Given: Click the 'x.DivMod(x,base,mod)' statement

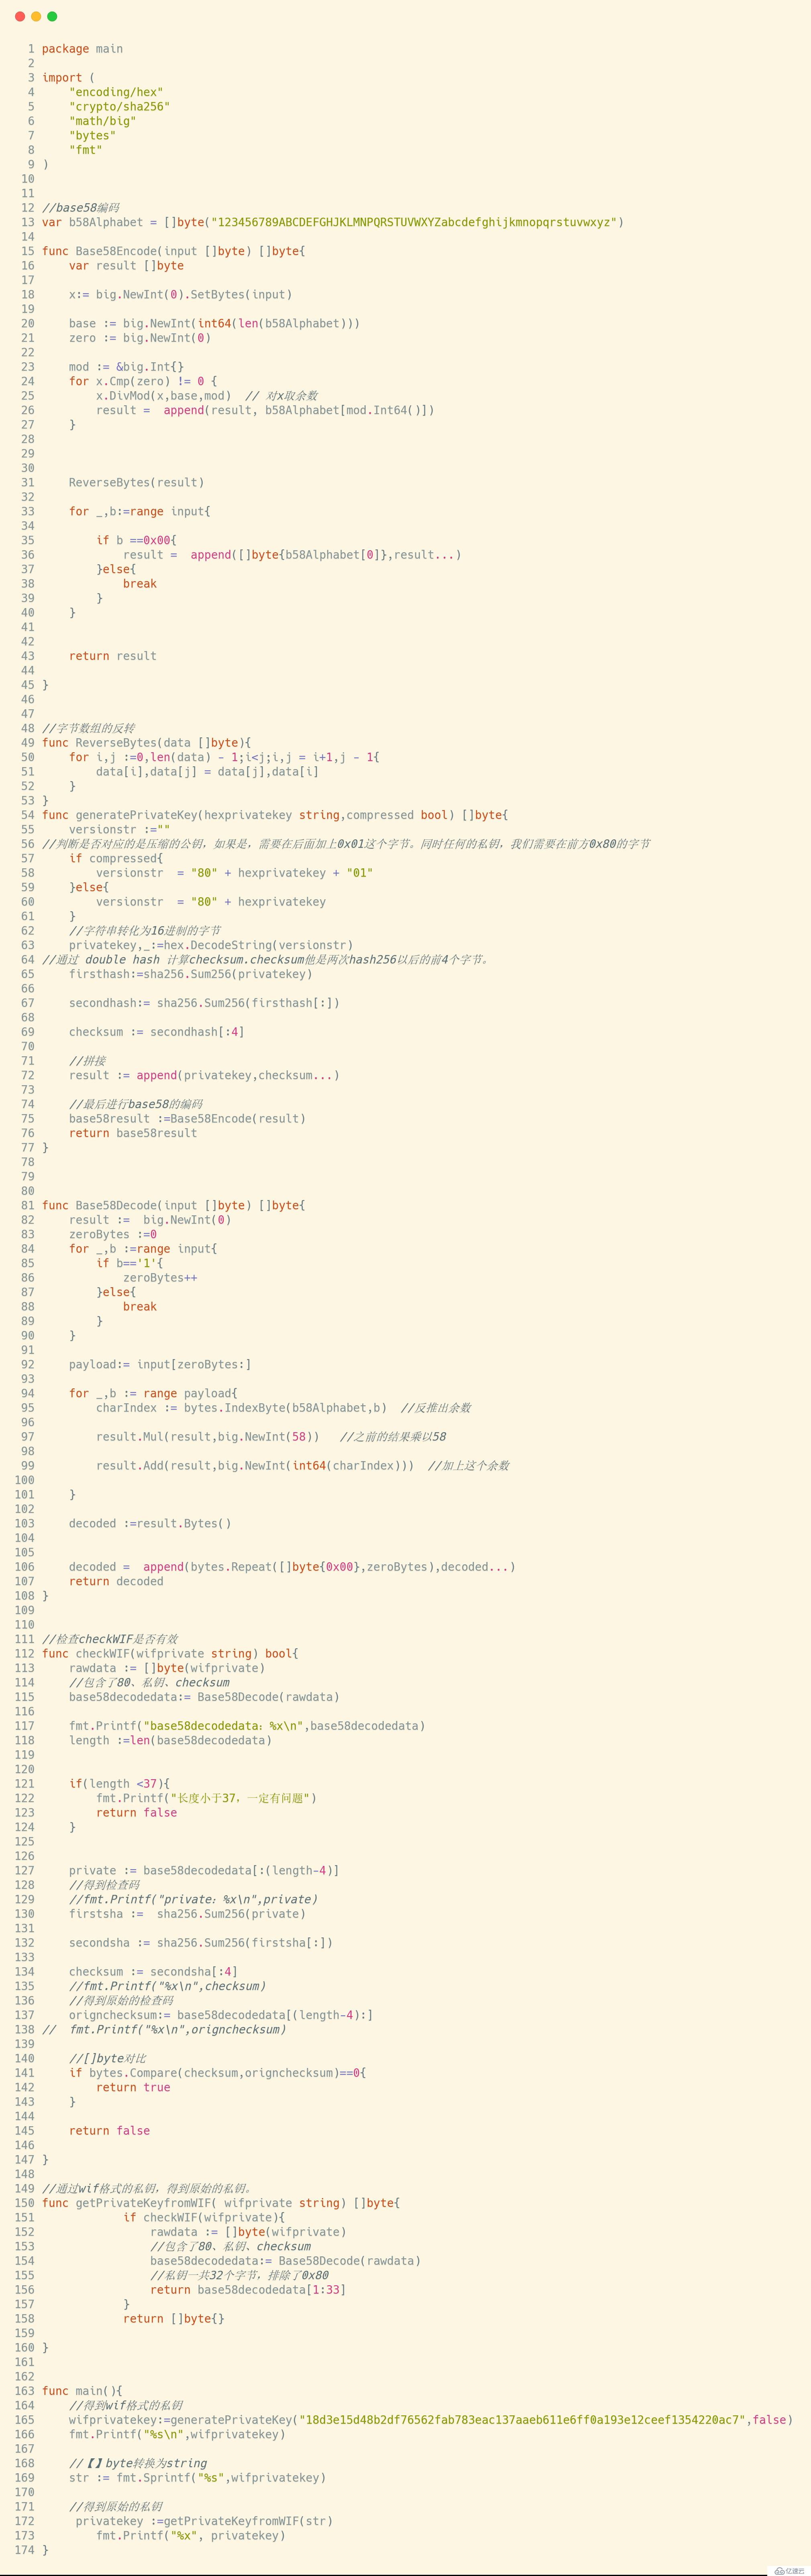Looking at the screenshot, I should (163, 396).
